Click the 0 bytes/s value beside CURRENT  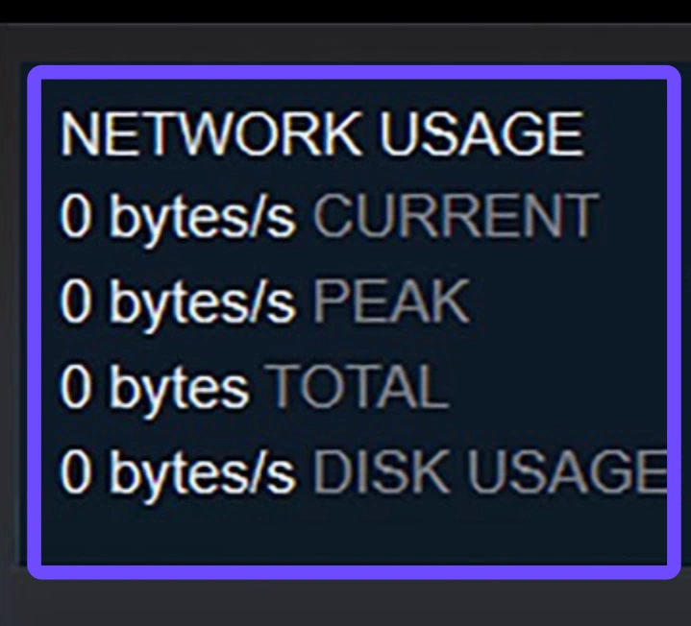pos(178,218)
